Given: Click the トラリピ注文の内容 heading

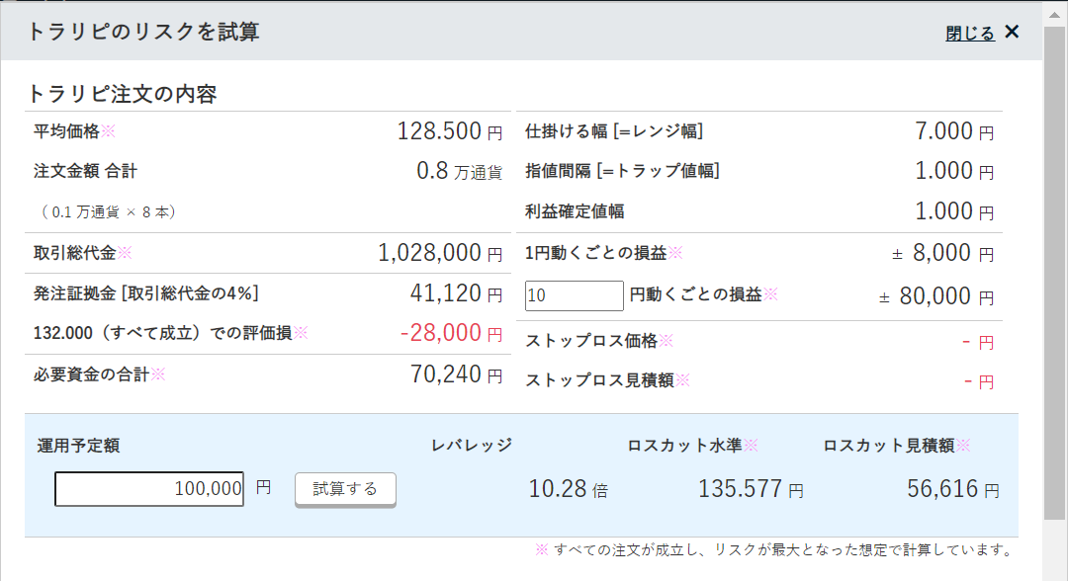Looking at the screenshot, I should 122,94.
